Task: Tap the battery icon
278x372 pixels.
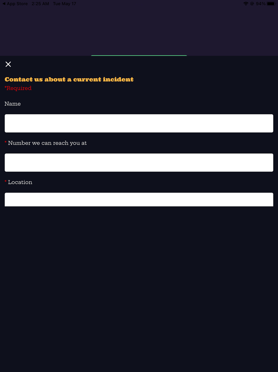Action: 271,4
